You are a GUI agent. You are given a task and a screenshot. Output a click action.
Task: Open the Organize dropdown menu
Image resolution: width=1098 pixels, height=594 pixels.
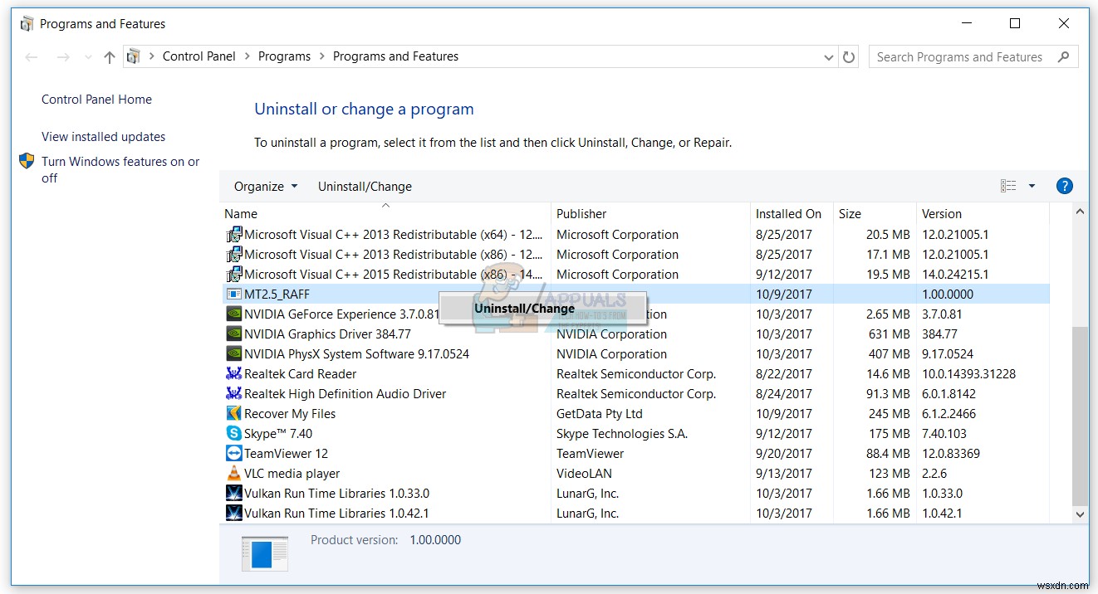coord(265,187)
